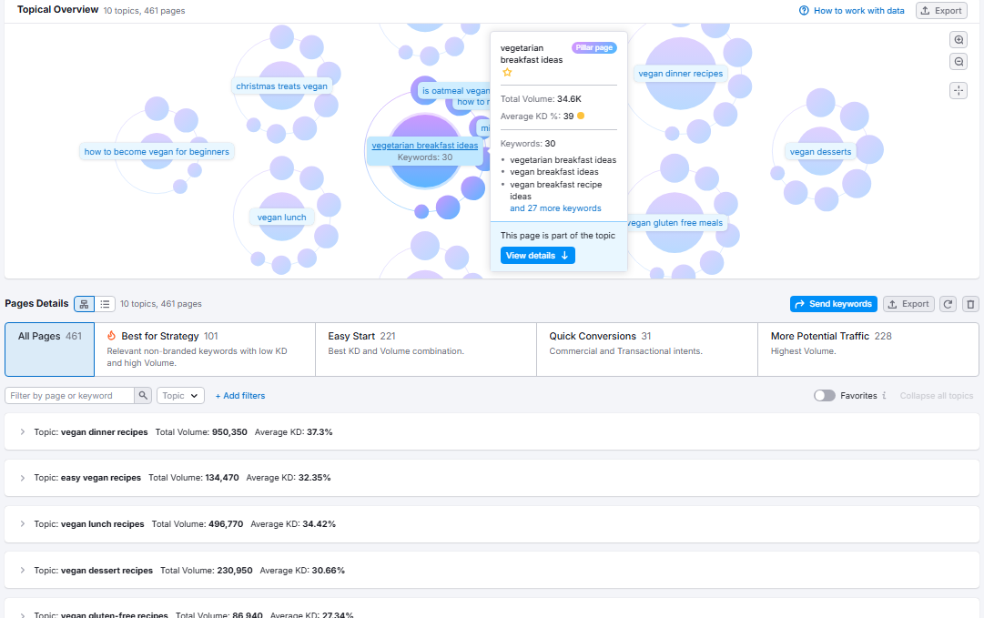Switch Pages Details to mind map view
984x618 pixels.
85,304
